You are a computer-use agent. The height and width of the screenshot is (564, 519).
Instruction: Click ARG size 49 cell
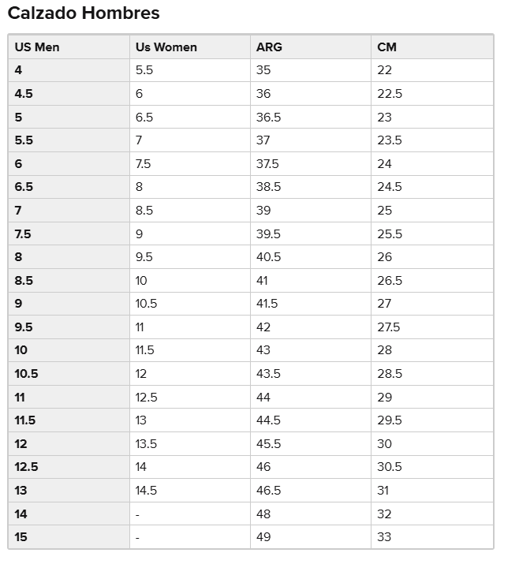click(263, 537)
